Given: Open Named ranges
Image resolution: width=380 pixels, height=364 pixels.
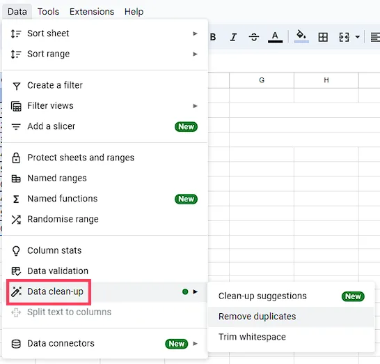Looking at the screenshot, I should click(105, 178).
